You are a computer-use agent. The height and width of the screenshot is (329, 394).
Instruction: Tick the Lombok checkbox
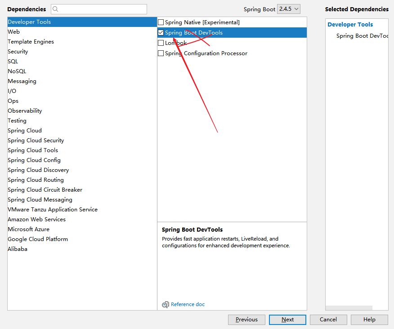click(x=161, y=43)
